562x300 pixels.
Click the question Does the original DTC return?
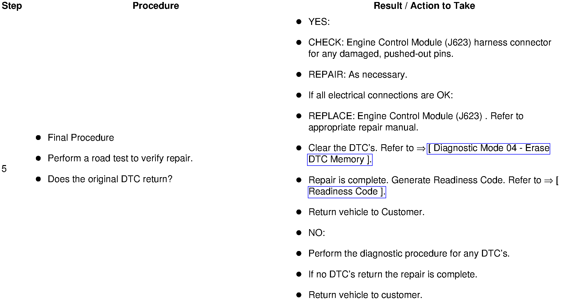point(110,179)
